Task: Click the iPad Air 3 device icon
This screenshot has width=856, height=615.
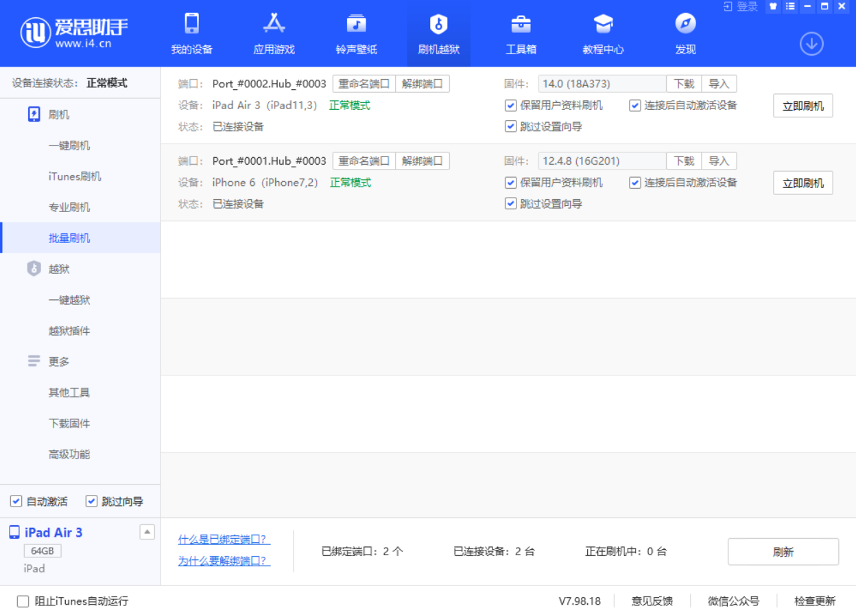Action: point(14,533)
